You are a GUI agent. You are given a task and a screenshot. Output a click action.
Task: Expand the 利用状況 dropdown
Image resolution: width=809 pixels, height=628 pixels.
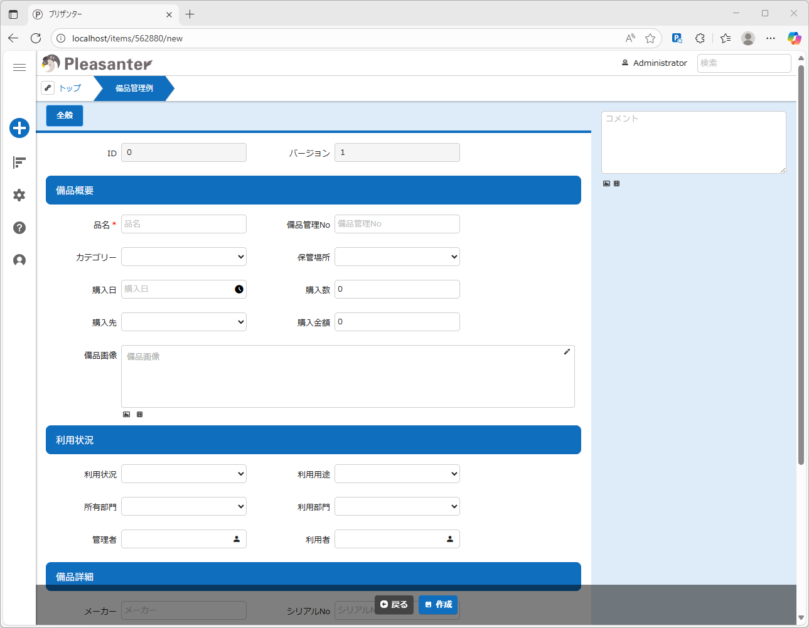(x=183, y=474)
